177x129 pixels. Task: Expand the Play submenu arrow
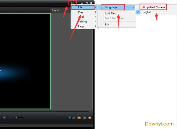pos(96,12)
